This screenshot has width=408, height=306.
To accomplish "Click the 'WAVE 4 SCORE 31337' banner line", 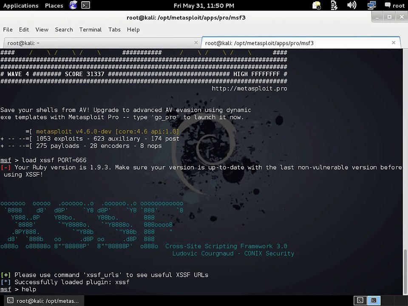I will click(144, 74).
